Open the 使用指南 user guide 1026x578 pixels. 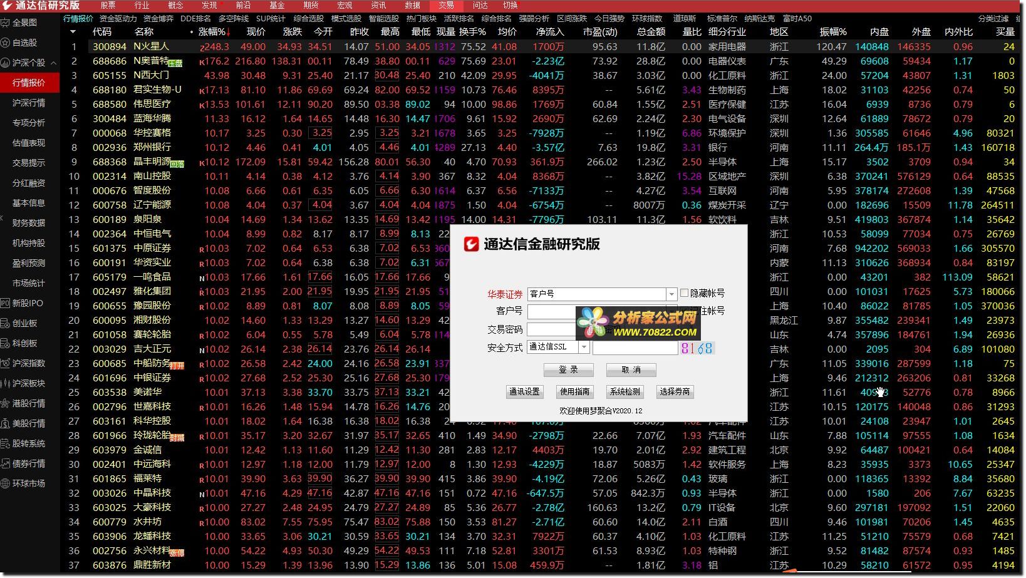(574, 392)
